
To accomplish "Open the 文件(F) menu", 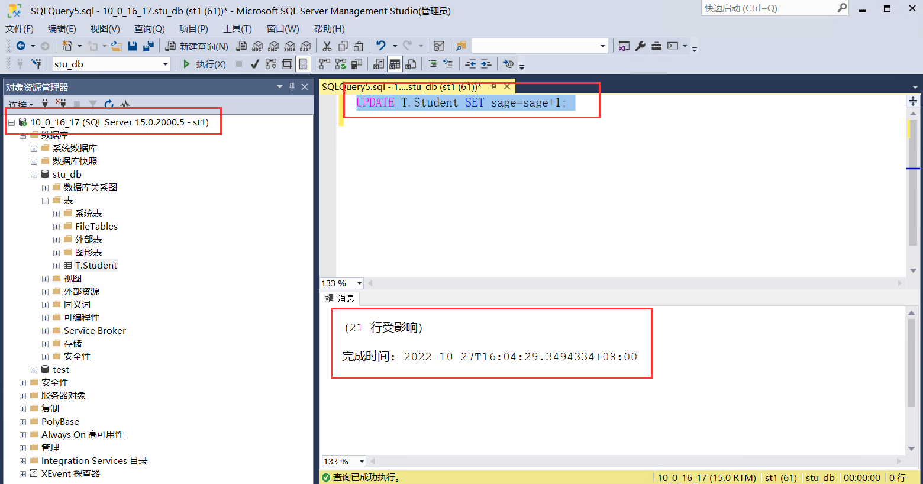I will (20, 28).
